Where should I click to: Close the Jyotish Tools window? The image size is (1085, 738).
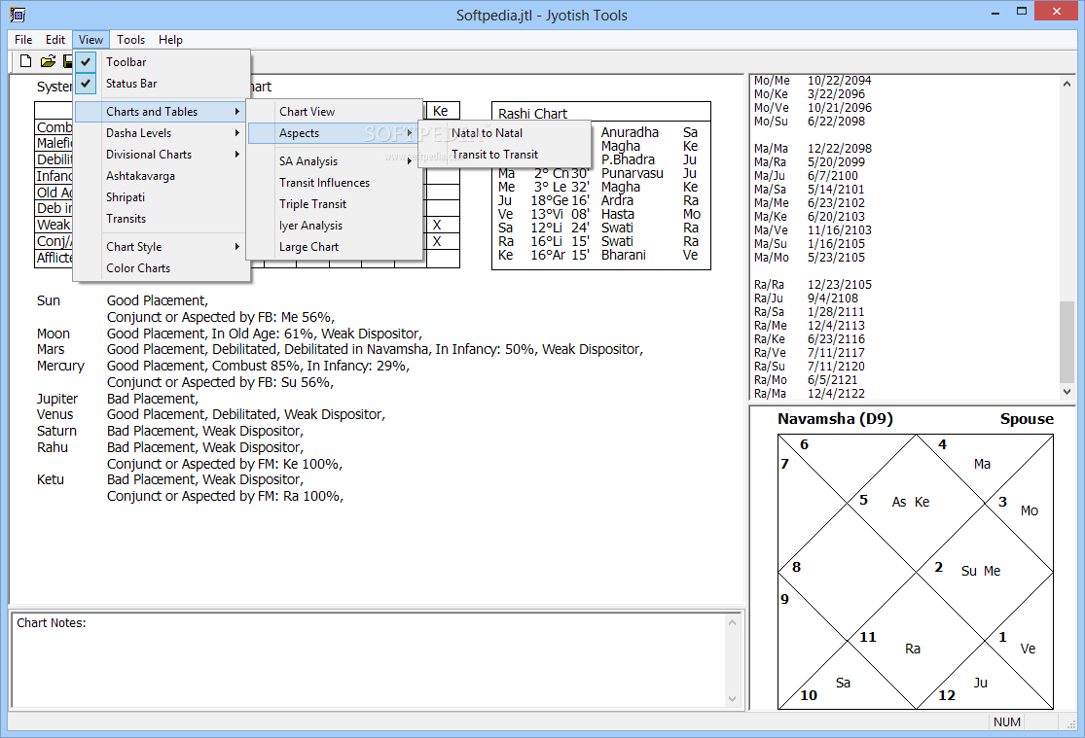pyautogui.click(x=1056, y=11)
